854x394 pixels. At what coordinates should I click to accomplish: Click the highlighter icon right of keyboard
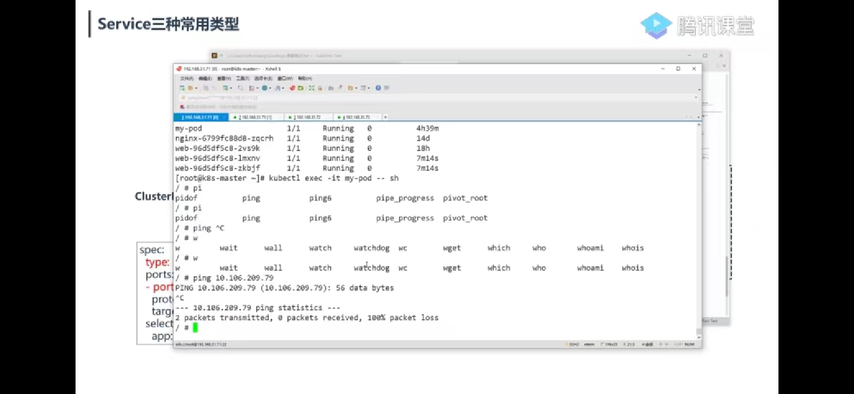coord(339,88)
